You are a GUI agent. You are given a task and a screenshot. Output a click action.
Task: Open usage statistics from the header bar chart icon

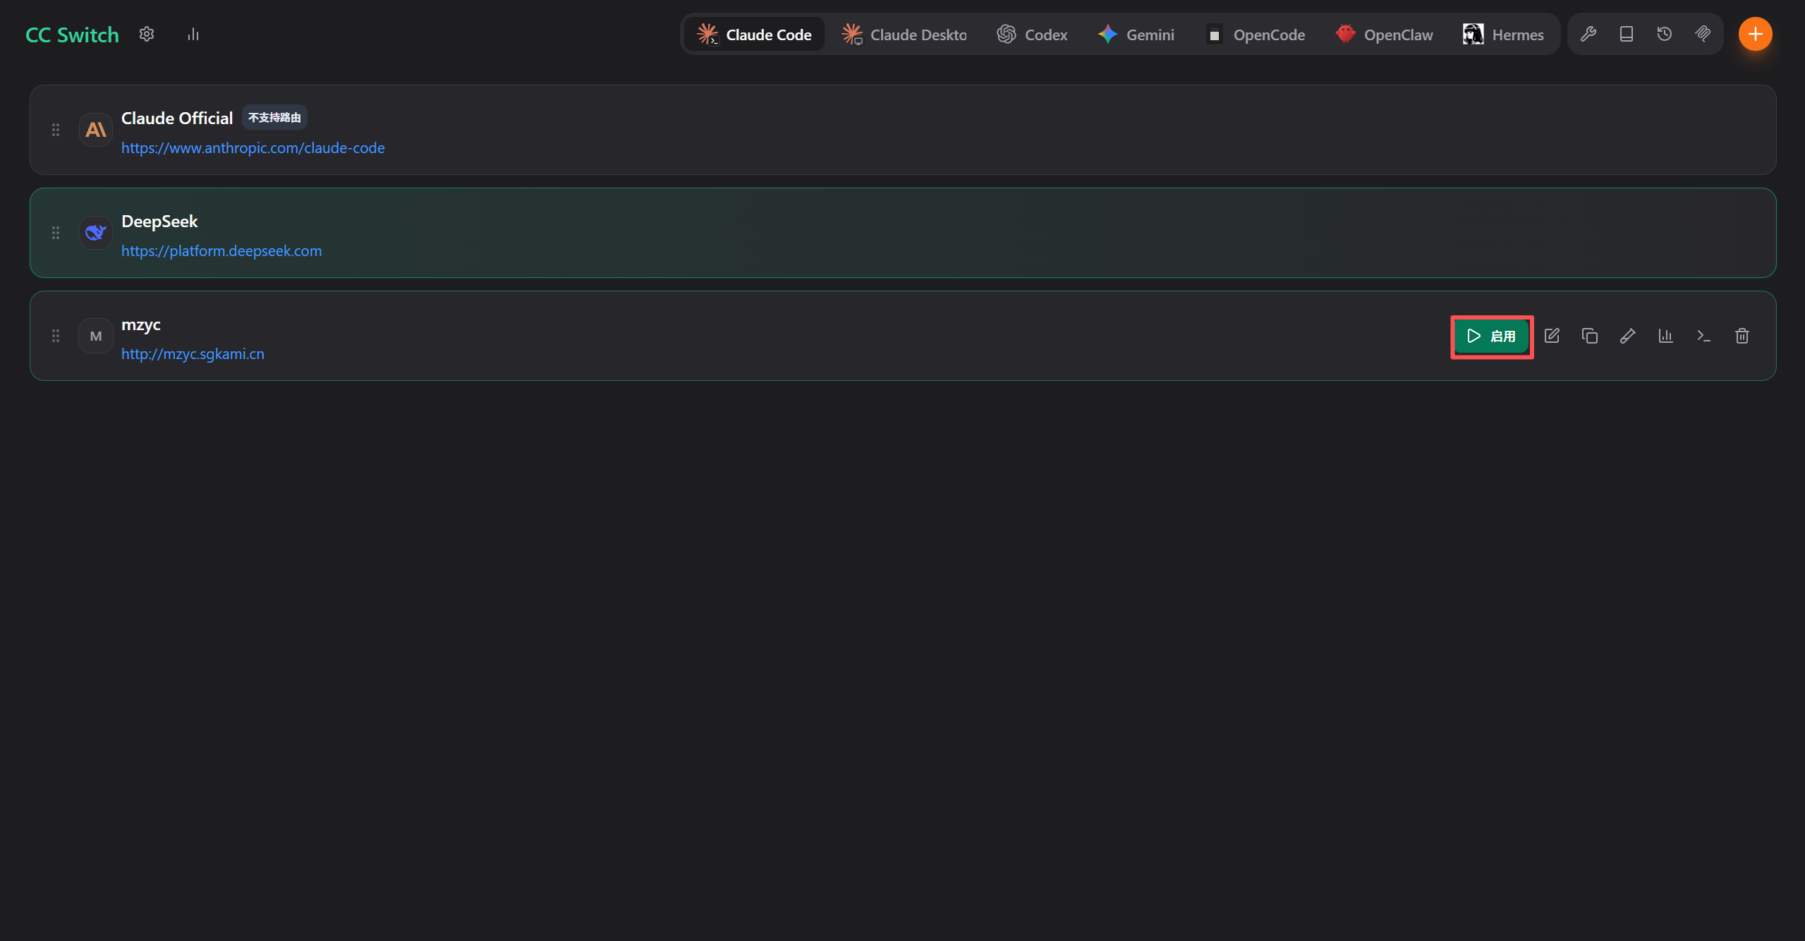pos(193,34)
